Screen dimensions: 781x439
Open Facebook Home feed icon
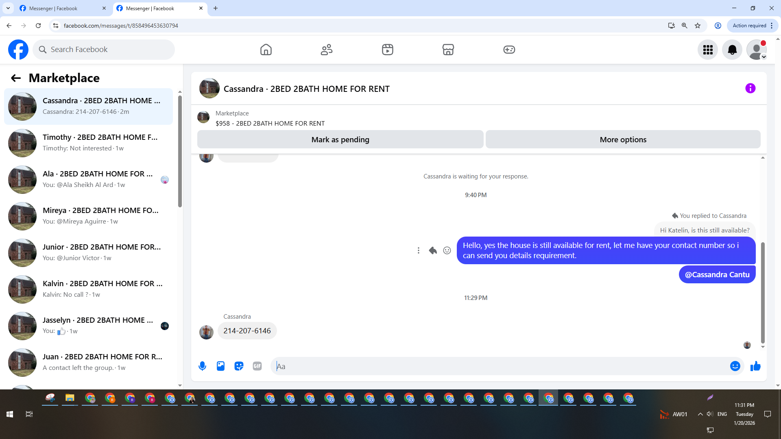click(266, 50)
